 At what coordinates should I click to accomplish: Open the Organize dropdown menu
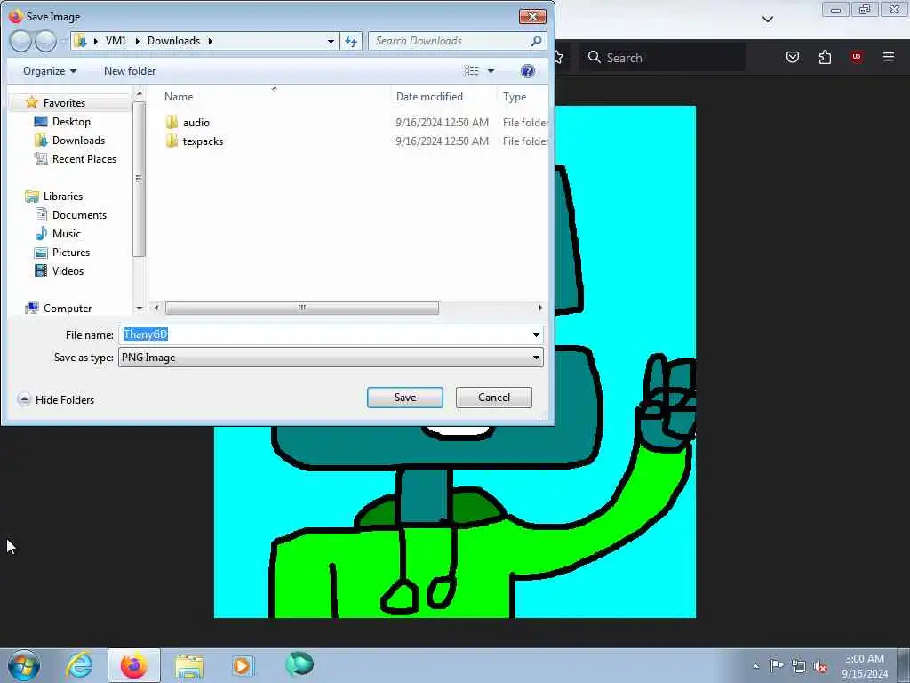coord(50,71)
